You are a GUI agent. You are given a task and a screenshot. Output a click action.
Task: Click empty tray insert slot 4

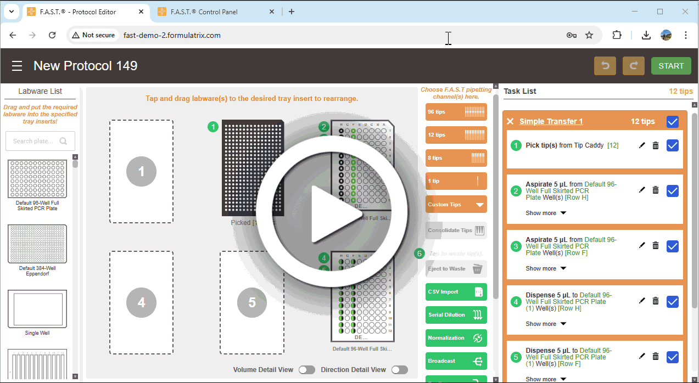(x=141, y=302)
